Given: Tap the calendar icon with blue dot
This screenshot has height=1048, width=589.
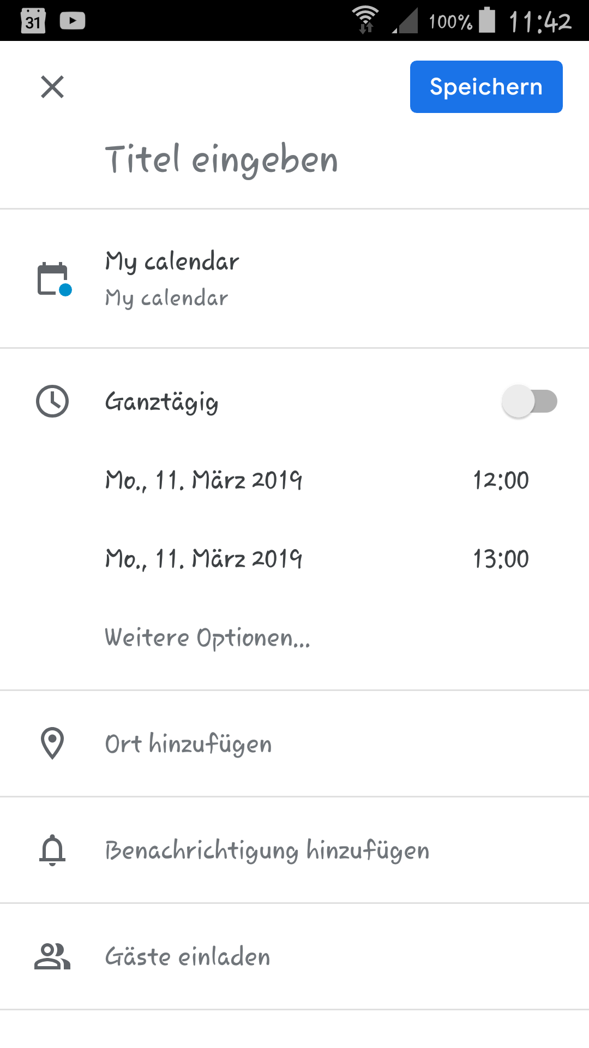Looking at the screenshot, I should (54, 279).
